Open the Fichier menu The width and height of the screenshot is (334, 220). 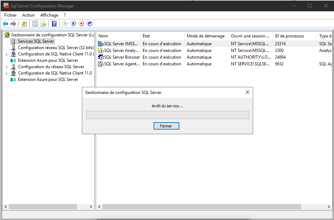[11, 15]
